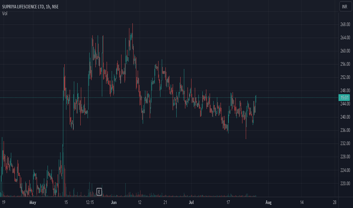This screenshot has width=353, height=208.
Task: Click the 19 date label on time axis
Action: pyautogui.click(x=3, y=202)
